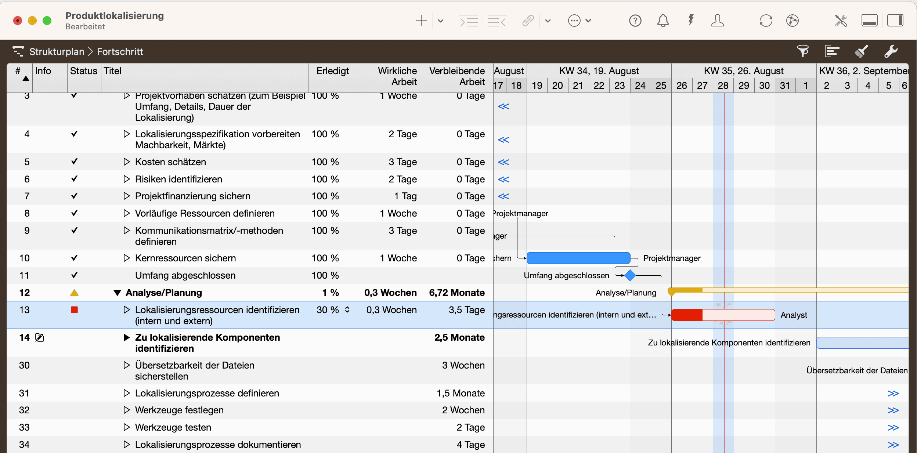Click Strukturplan in the breadcrumb bar
The height and width of the screenshot is (453, 917).
57,51
